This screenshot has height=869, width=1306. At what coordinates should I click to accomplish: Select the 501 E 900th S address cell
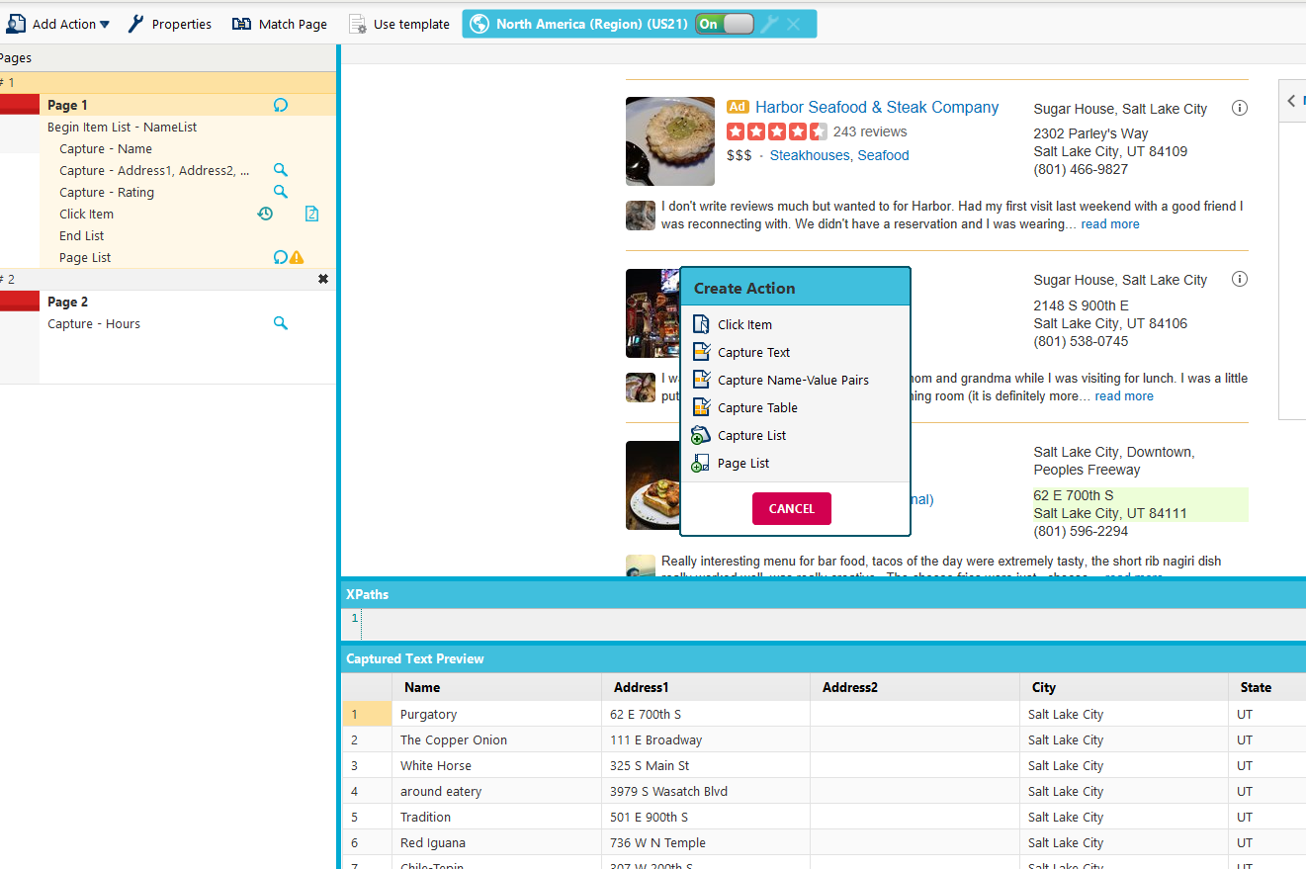tap(706, 817)
